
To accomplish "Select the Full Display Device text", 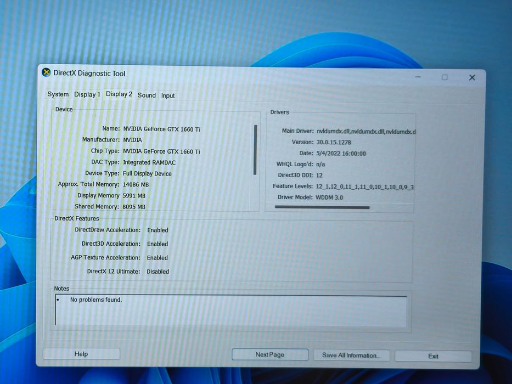I will pyautogui.click(x=147, y=174).
